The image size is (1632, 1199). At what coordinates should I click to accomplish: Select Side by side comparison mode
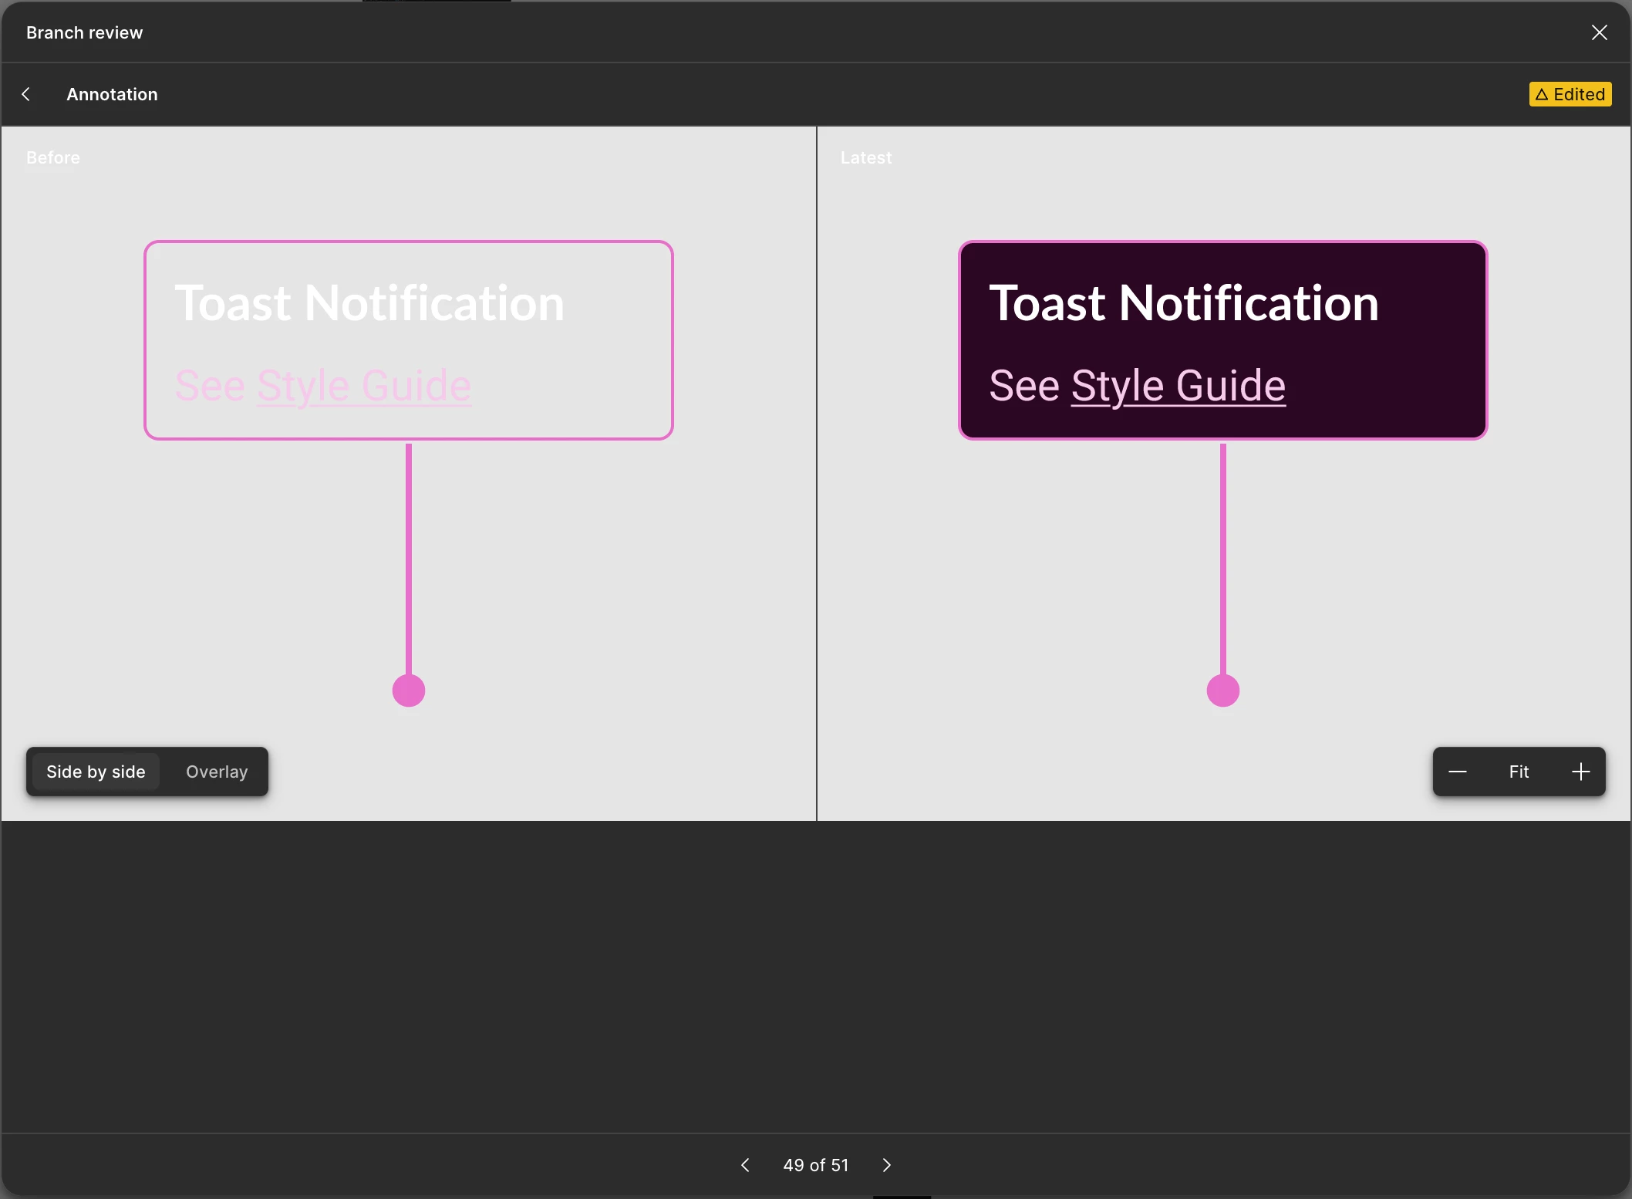tap(96, 772)
